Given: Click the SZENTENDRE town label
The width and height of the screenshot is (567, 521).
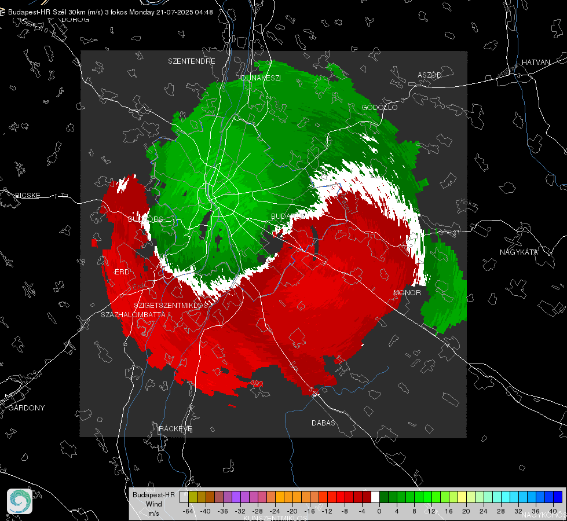Looking at the screenshot, I should pyautogui.click(x=192, y=61).
